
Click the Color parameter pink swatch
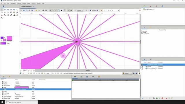point(22,88)
